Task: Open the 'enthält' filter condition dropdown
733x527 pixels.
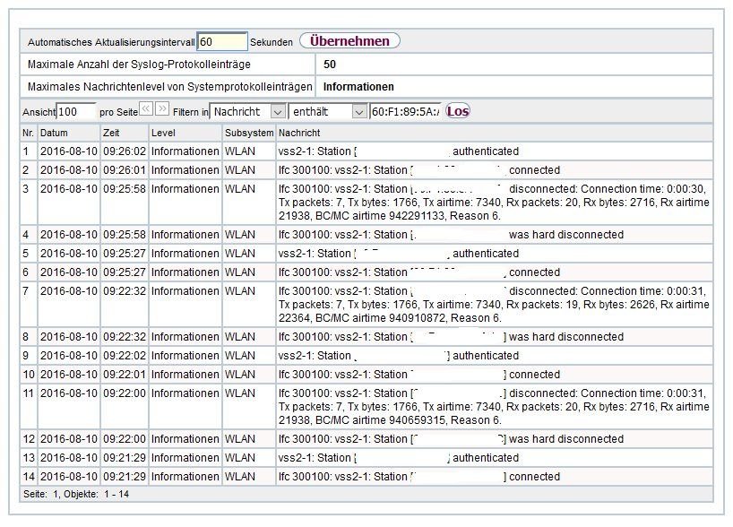Action: pos(327,112)
